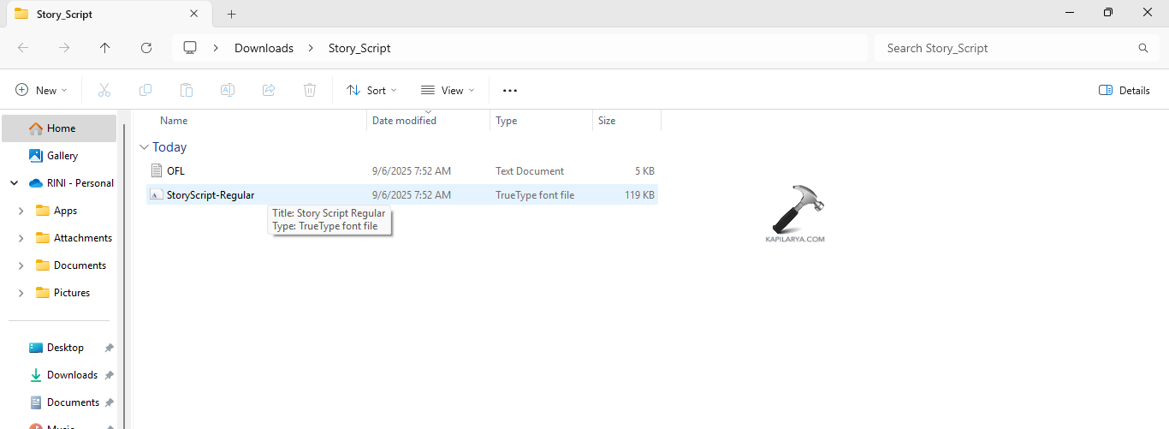Click the Copy icon in toolbar
1169x429 pixels.
click(145, 90)
